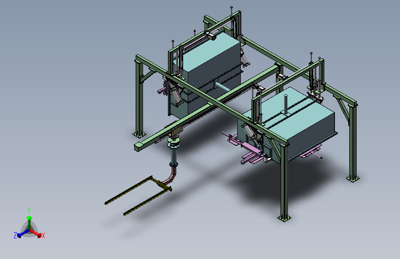Image resolution: width=400 pixels, height=259 pixels.
Task: Click the blue Z axis of the triad
Action: pyautogui.click(x=23, y=233)
